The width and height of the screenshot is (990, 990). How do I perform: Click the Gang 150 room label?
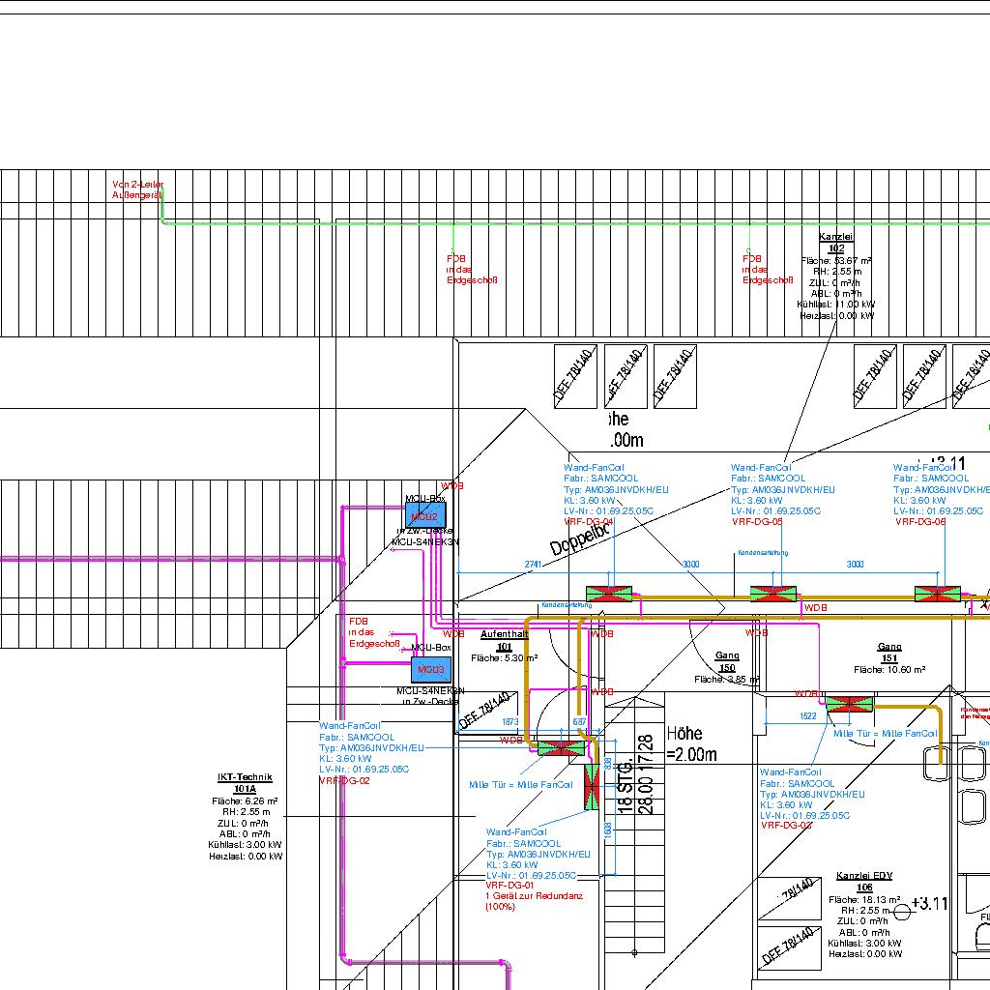coord(727,661)
